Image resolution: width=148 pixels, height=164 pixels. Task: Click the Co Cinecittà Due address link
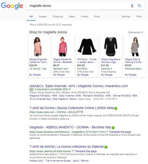pyautogui.click(x=54, y=99)
